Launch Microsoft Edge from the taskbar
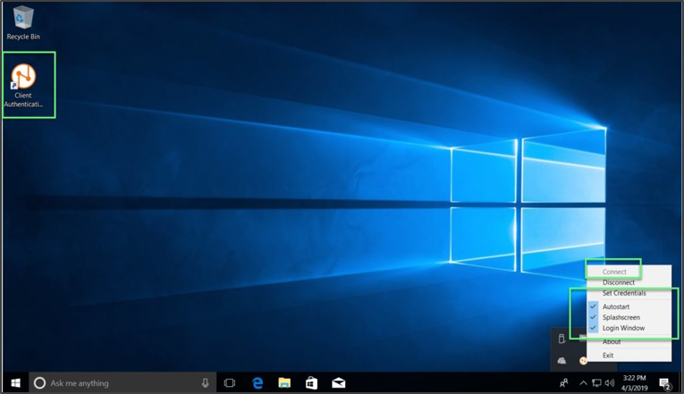The image size is (684, 394). coord(257,383)
